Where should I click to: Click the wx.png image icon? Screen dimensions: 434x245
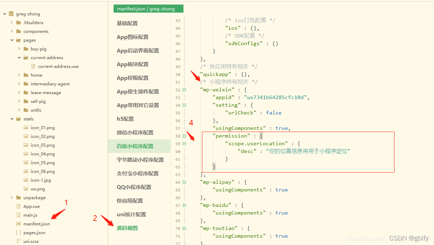[26, 189]
